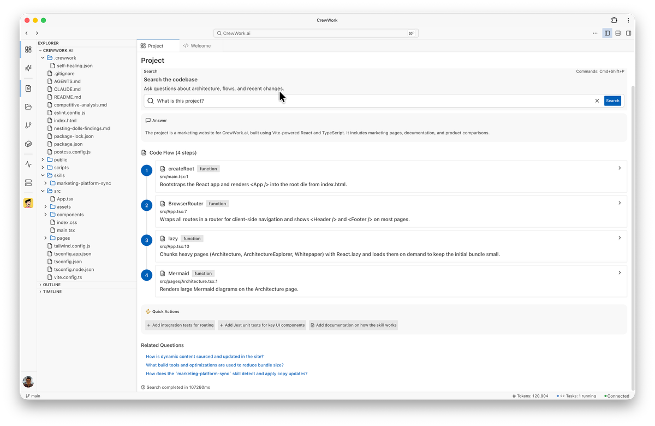Open CLAUDE.md in the explorer
This screenshot has width=655, height=426.
[67, 89]
